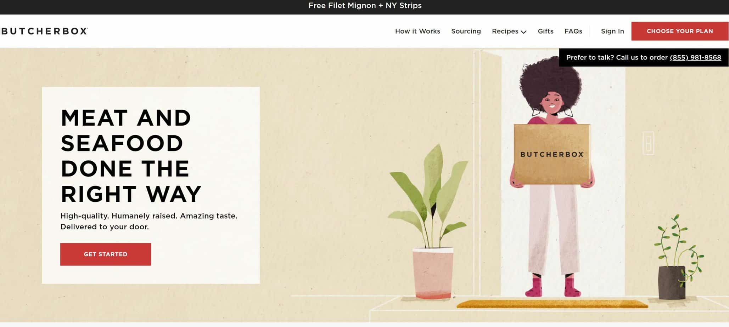This screenshot has width=729, height=327.
Task: Click the Choose Your Plan button
Action: click(679, 31)
